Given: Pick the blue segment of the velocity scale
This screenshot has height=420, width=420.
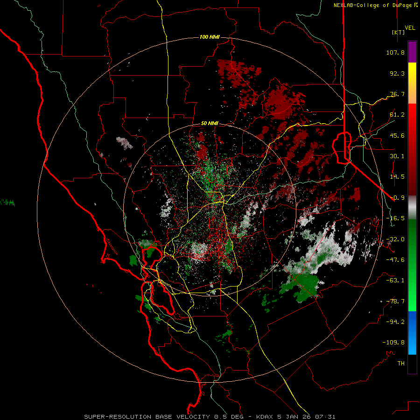Looking at the screenshot, I should click(412, 333).
